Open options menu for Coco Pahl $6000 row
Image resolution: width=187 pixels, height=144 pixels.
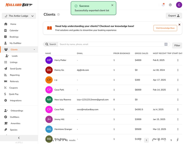tap(178, 90)
